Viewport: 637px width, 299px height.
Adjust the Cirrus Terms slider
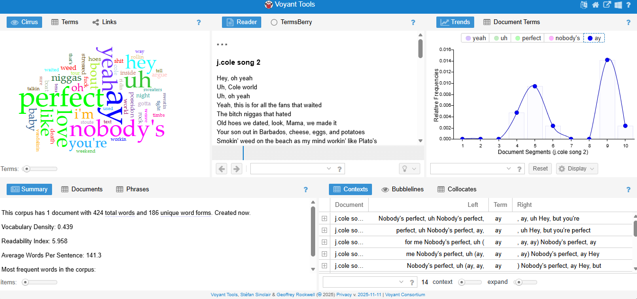27,169
